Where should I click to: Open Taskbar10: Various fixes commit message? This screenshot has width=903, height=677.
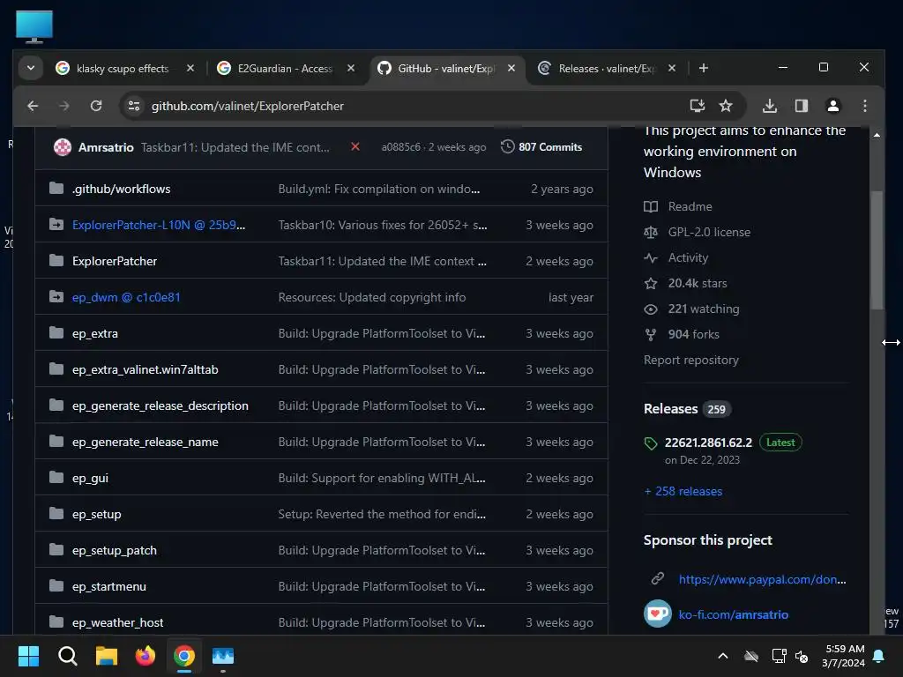point(383,225)
